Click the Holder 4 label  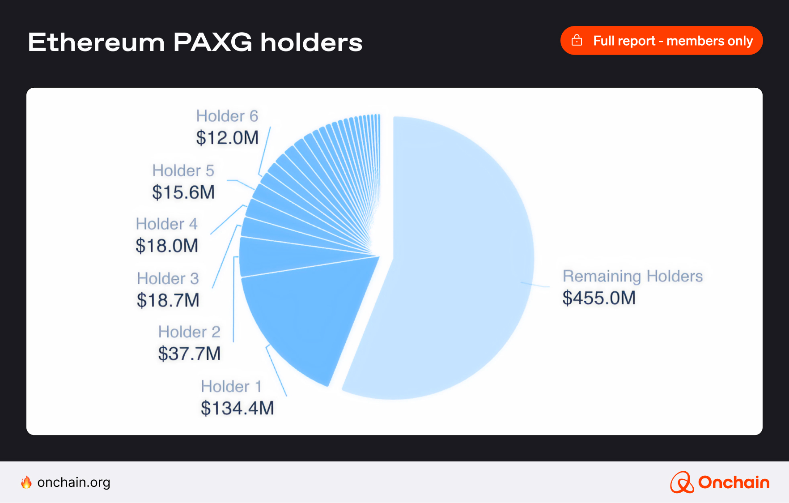tap(166, 224)
